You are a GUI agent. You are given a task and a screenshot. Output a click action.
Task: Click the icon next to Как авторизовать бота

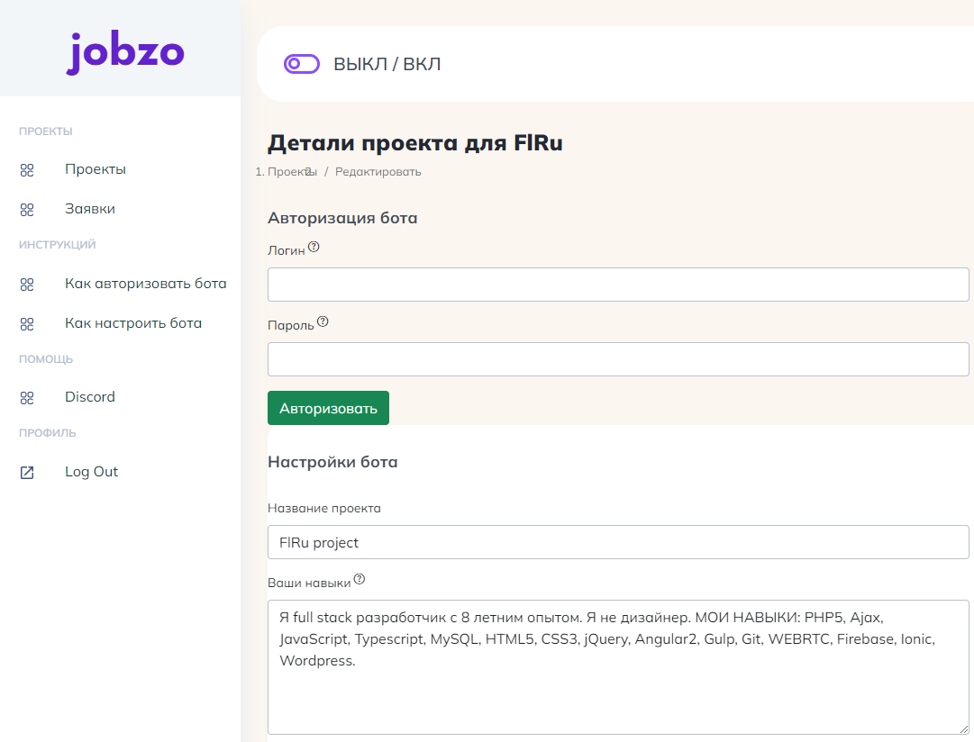tap(27, 285)
